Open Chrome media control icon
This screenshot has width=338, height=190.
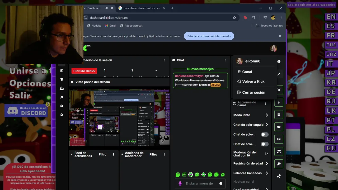point(265,18)
